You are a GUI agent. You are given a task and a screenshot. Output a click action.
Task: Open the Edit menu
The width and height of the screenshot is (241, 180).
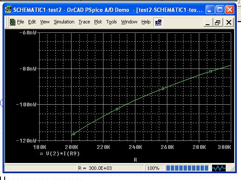point(32,22)
